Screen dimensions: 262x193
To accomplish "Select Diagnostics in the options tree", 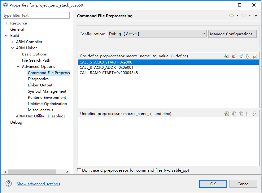I will point(38,79).
